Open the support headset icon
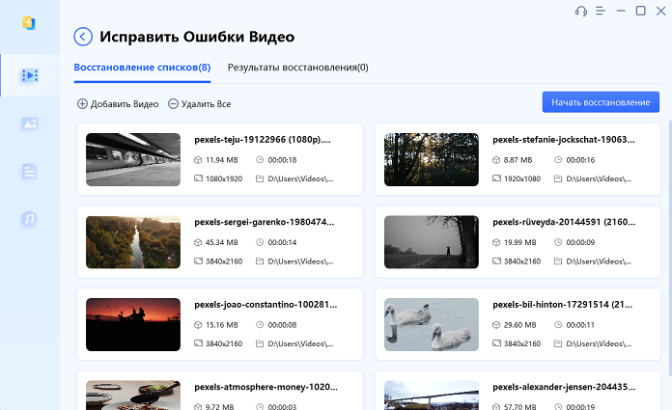This screenshot has height=410, width=672. [581, 12]
